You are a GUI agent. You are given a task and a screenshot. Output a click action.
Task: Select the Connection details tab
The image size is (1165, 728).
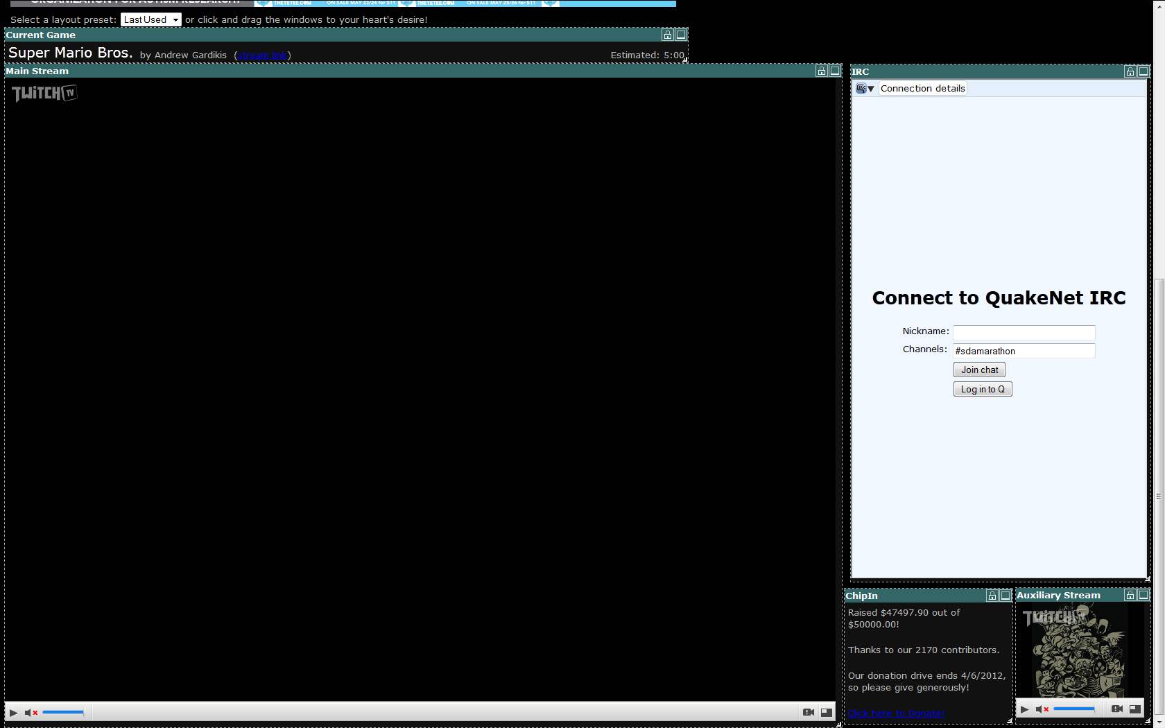(x=922, y=89)
